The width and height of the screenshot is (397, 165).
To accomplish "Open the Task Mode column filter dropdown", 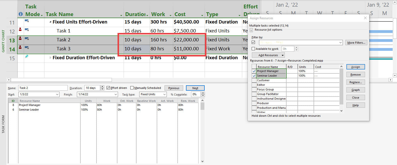I will (42, 15).
